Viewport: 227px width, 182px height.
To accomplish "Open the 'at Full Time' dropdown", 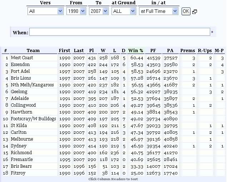I will point(158,11).
